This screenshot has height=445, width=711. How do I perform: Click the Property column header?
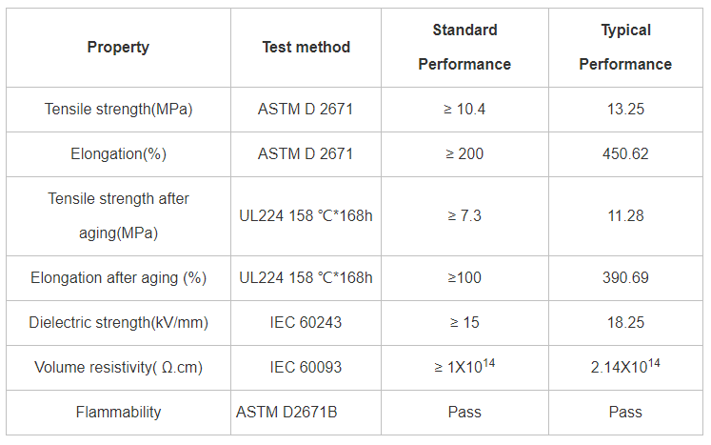point(118,48)
